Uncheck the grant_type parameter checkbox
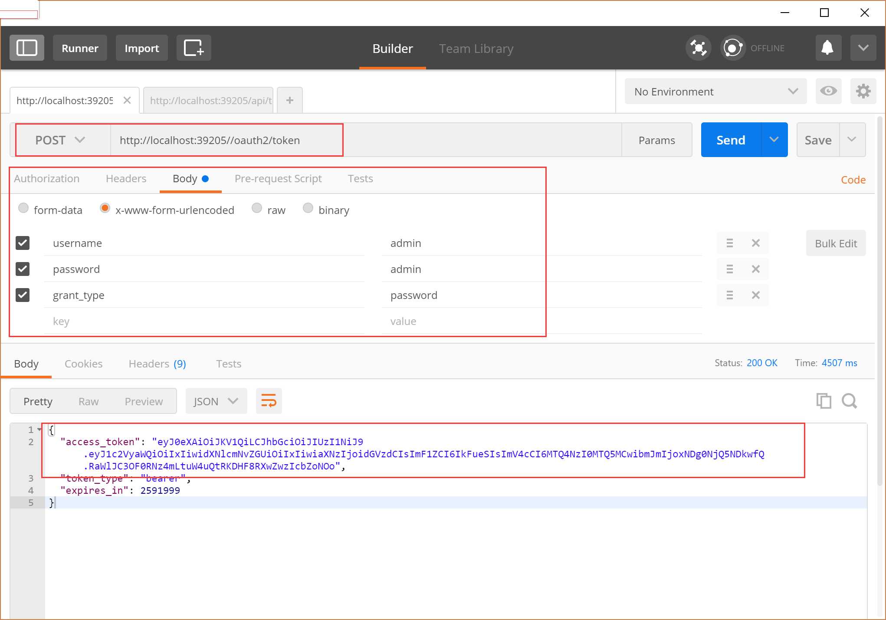The image size is (886, 620). point(23,295)
